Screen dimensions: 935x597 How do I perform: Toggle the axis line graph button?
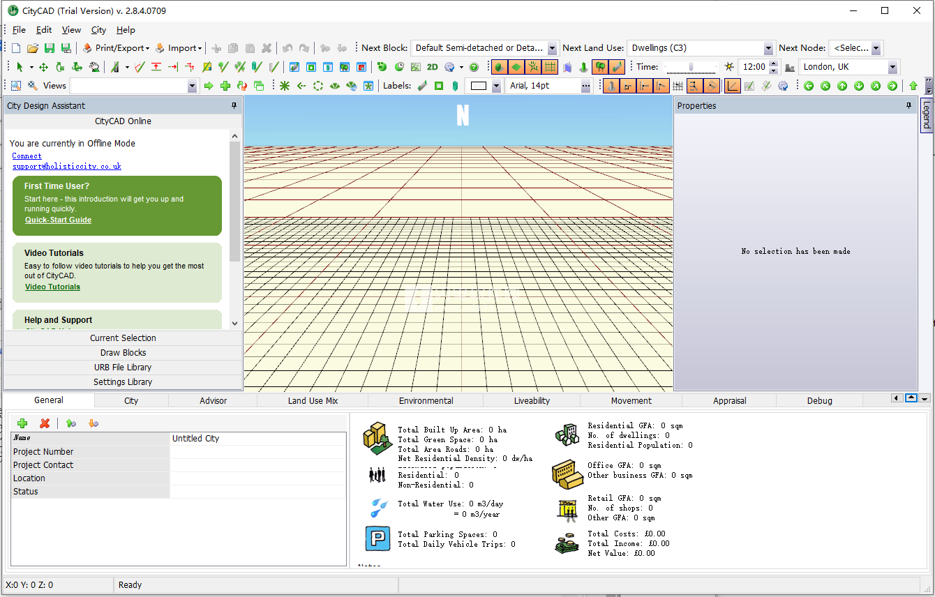pyautogui.click(x=733, y=86)
